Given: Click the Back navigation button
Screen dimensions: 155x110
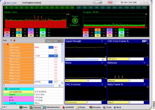Looking at the screenshot, I should [x=117, y=107].
